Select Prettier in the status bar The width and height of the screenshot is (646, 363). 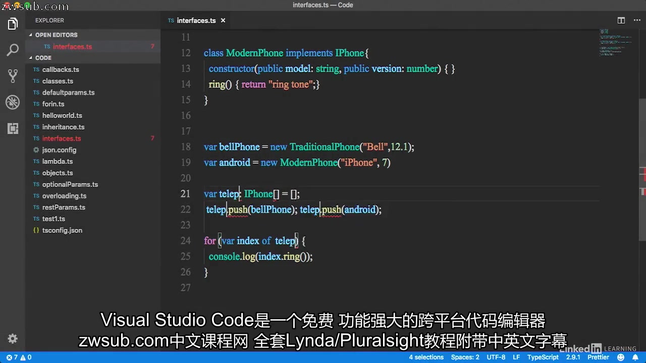coord(599,357)
